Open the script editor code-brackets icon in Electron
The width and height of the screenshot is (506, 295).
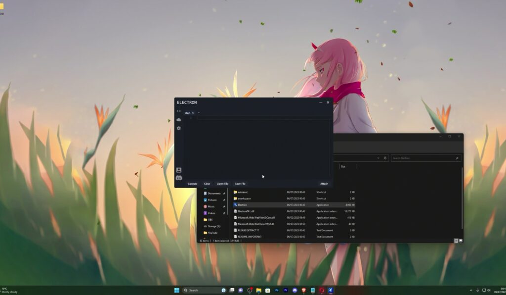pyautogui.click(x=178, y=111)
